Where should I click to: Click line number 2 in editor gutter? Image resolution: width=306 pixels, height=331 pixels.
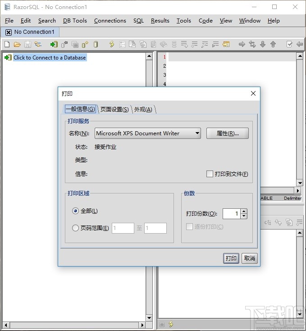click(x=164, y=66)
